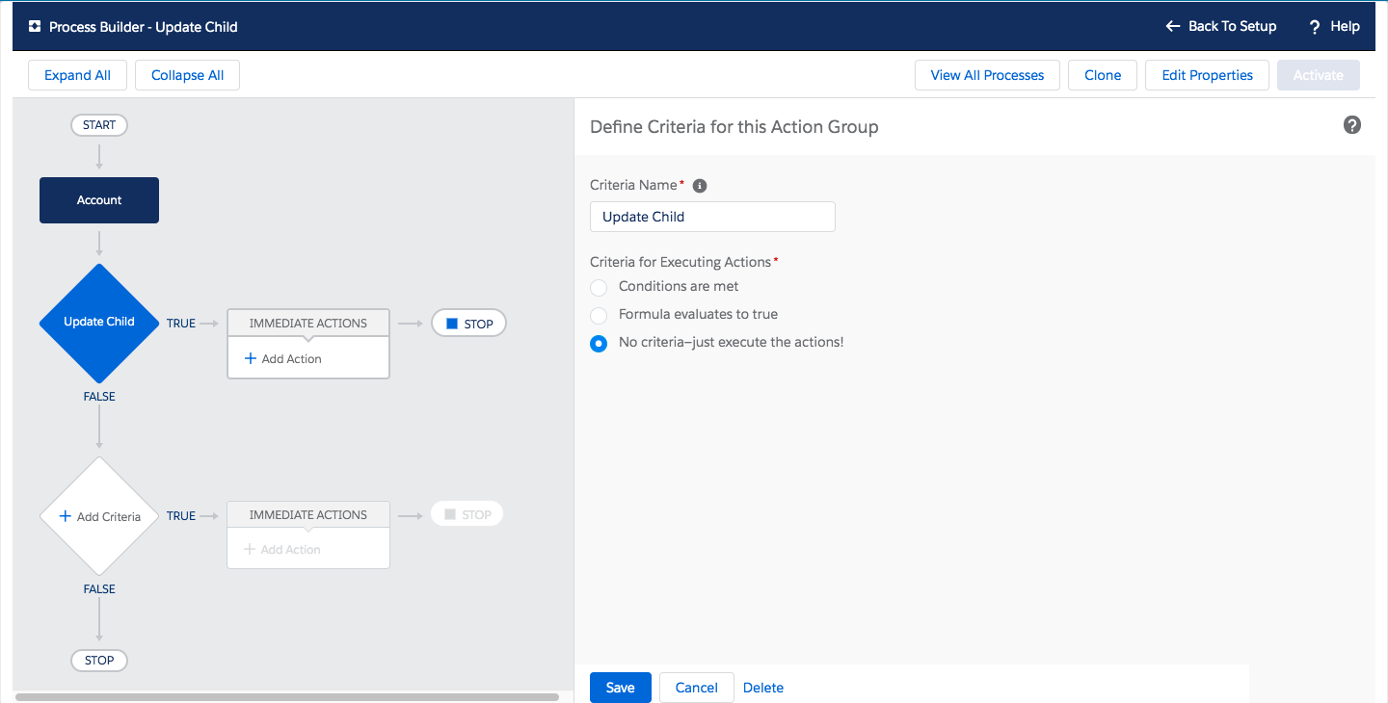Select Formula evaluates to true option

[599, 315]
